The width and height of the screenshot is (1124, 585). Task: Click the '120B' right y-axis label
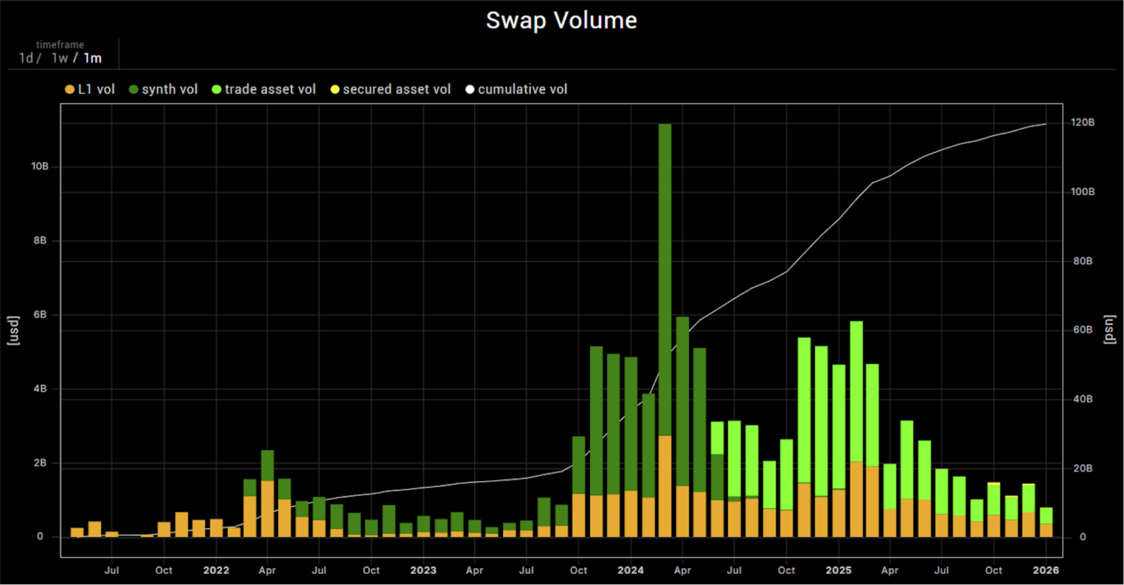pos(1082,122)
